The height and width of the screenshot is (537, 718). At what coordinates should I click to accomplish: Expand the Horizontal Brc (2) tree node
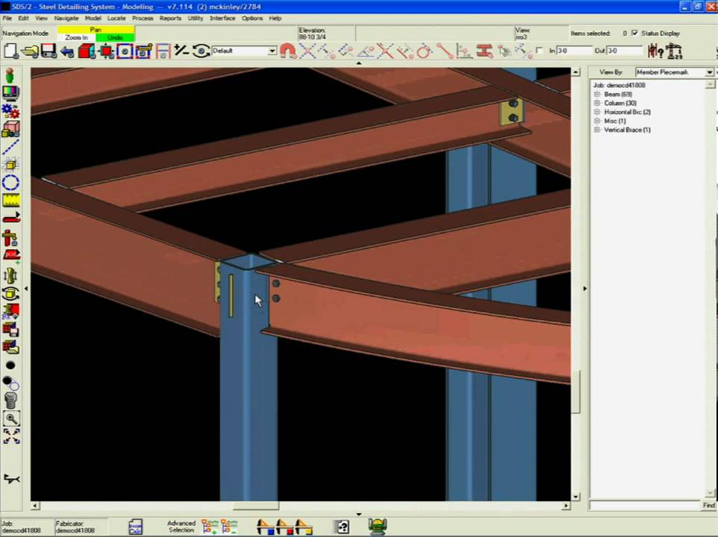click(596, 112)
